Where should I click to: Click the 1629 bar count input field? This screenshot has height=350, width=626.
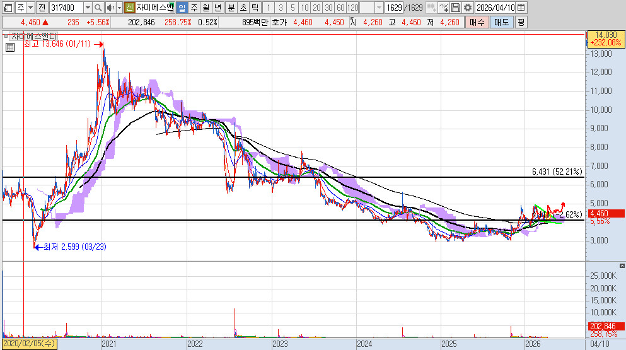[395, 8]
